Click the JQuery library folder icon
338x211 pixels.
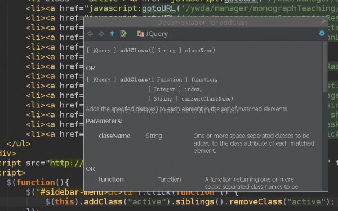[x=140, y=34]
